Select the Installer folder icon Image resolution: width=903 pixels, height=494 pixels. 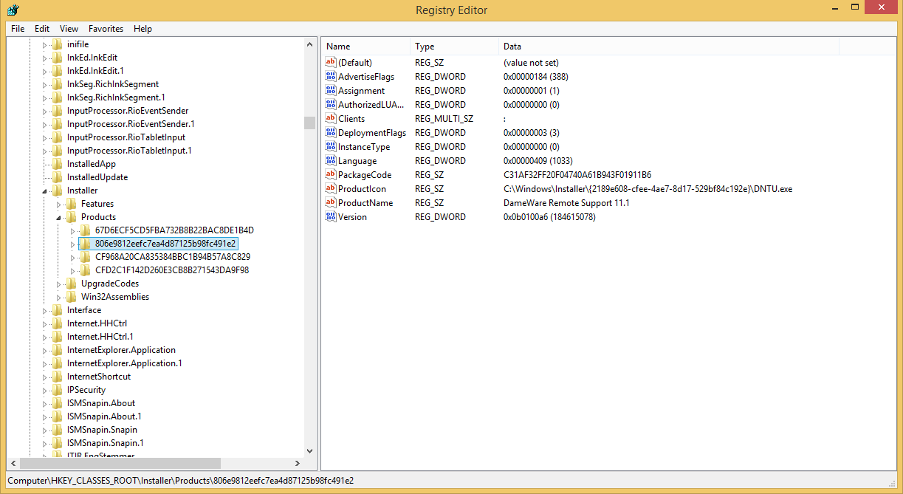click(57, 191)
